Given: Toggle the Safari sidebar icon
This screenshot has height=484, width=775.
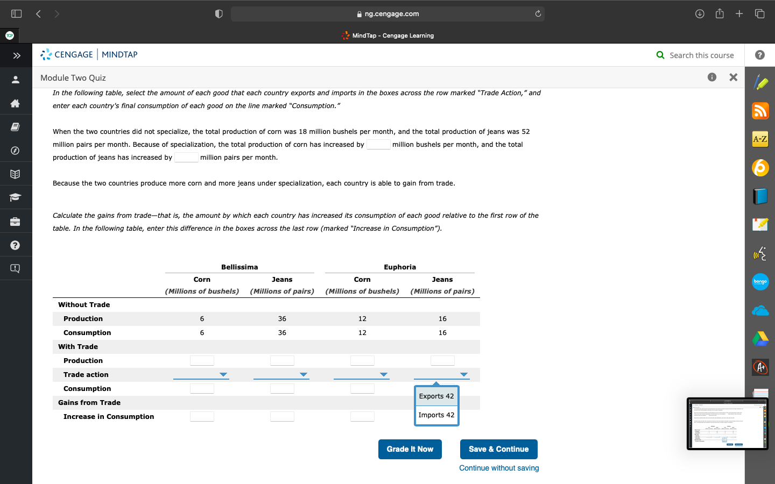Looking at the screenshot, I should [x=17, y=13].
